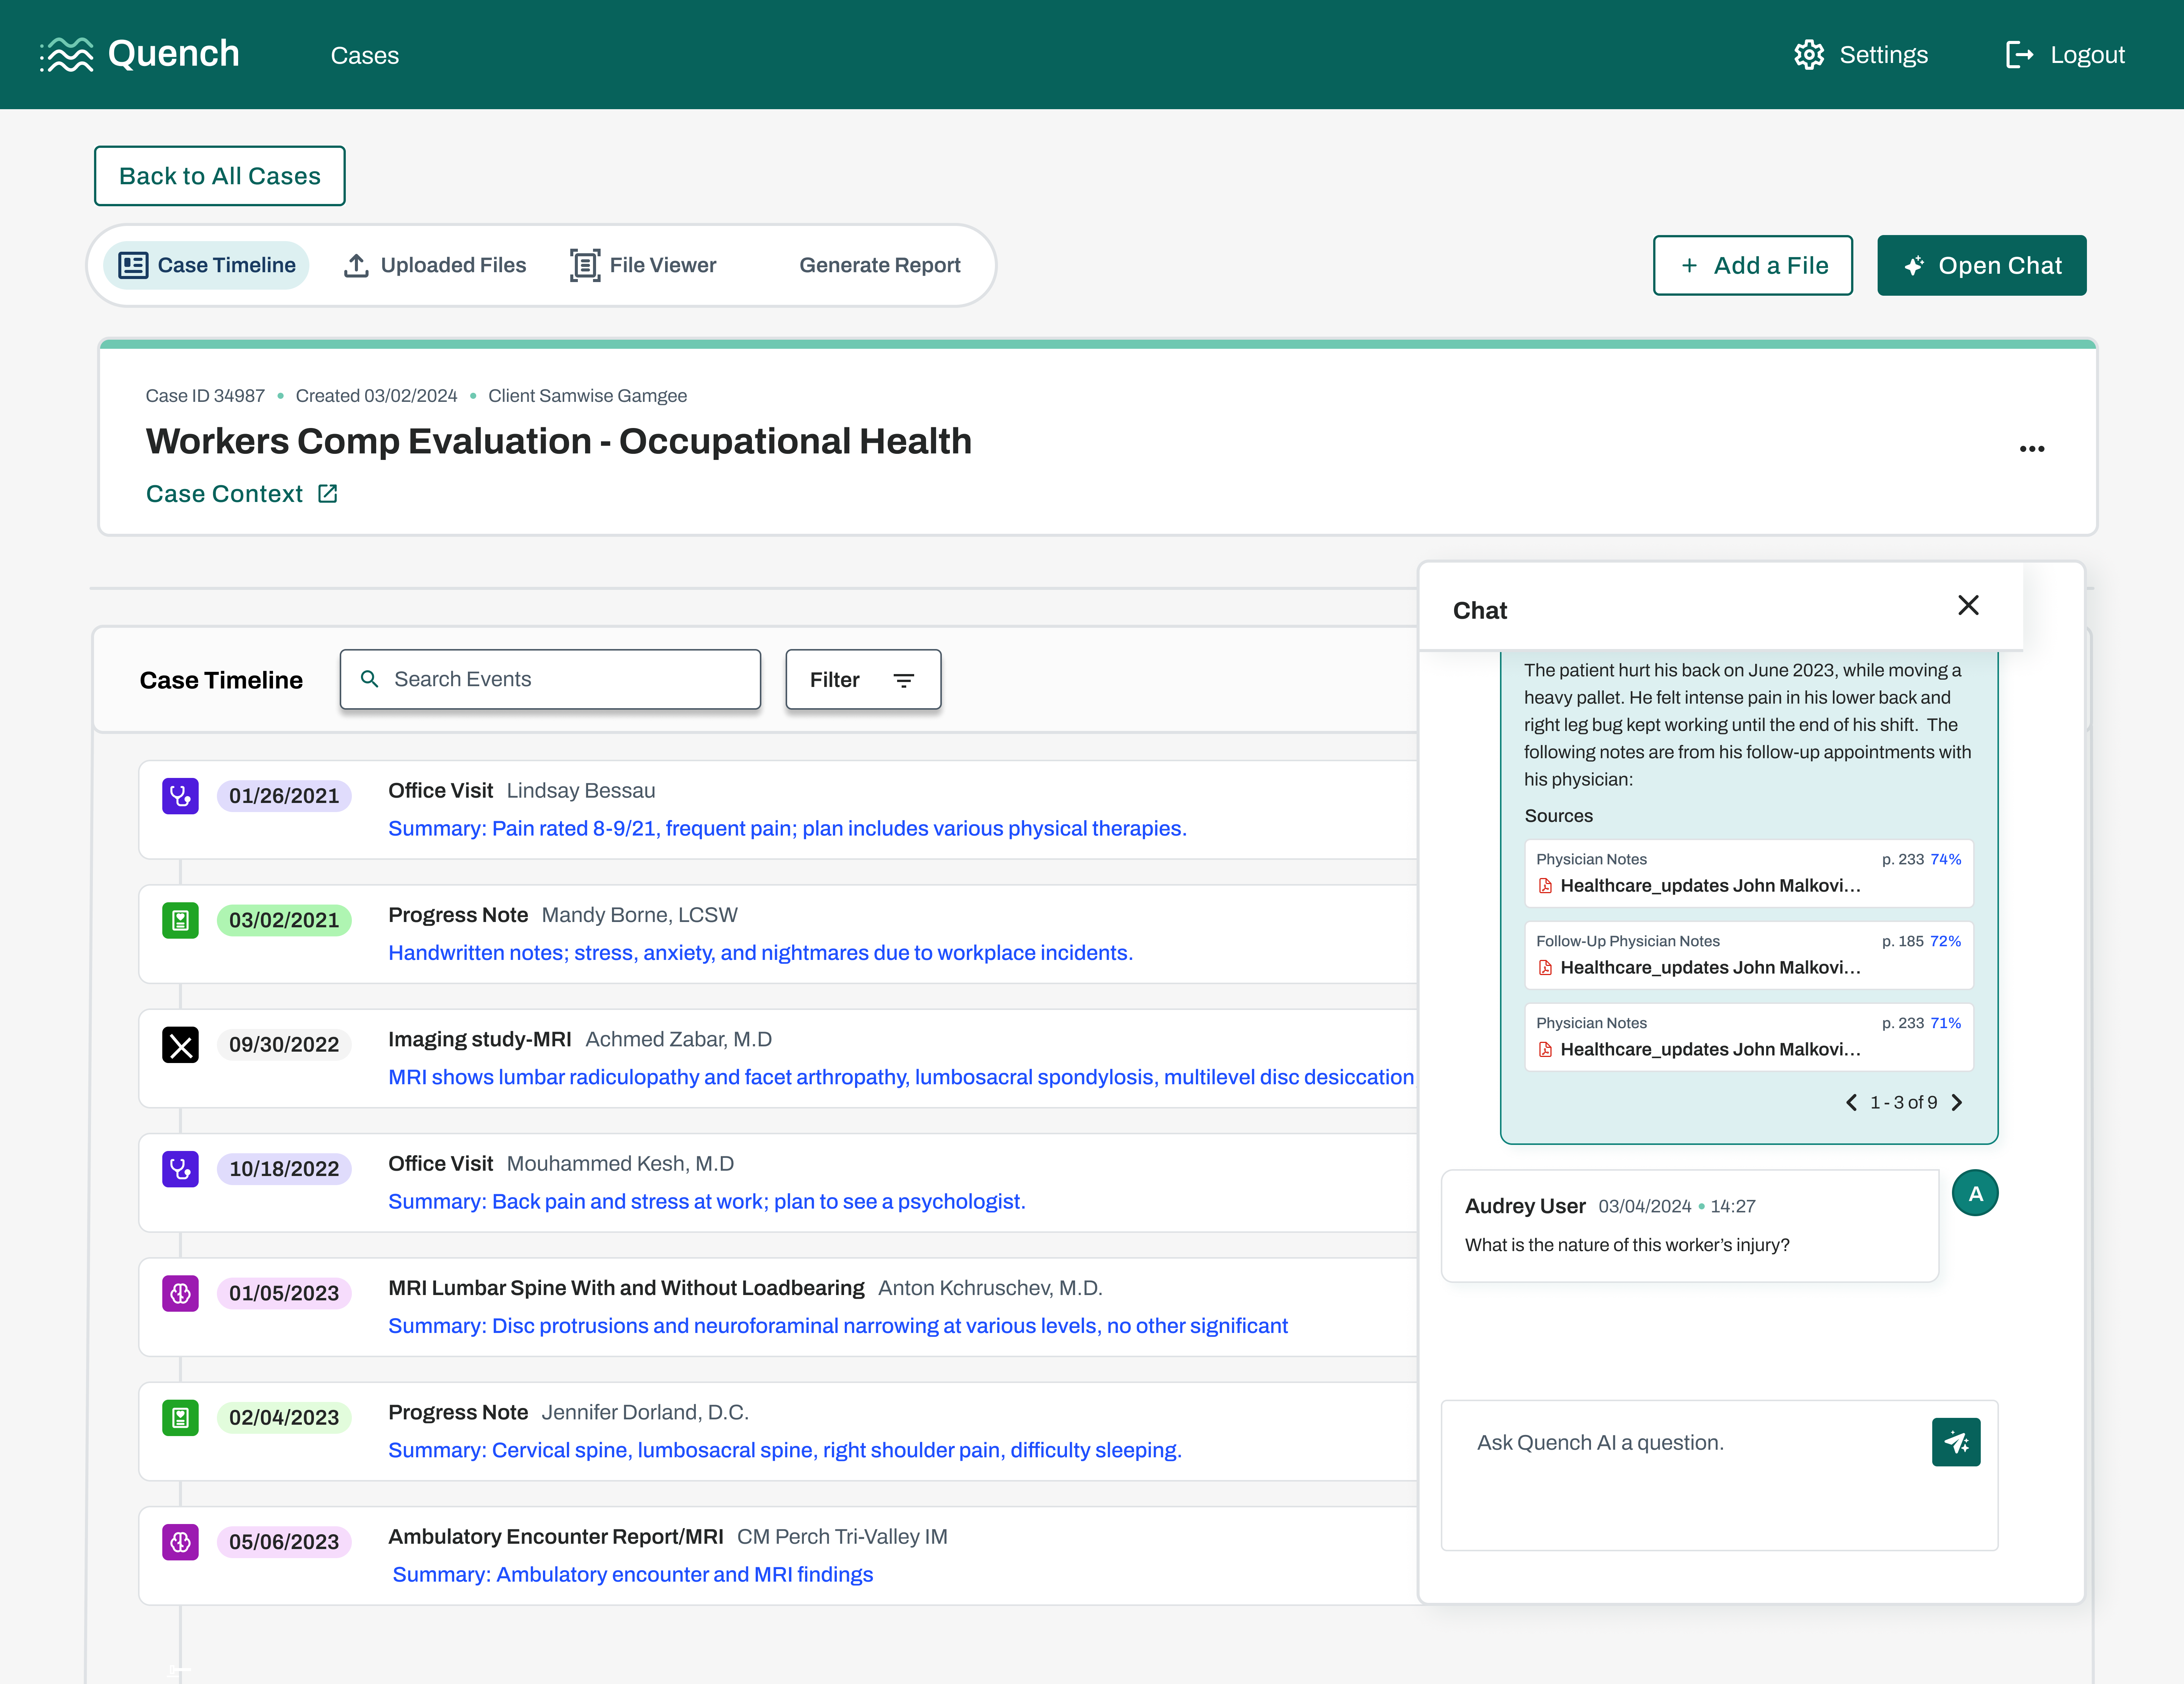The image size is (2184, 1684).
Task: Click green note icon for 03/02/2021
Action: click(x=180, y=920)
